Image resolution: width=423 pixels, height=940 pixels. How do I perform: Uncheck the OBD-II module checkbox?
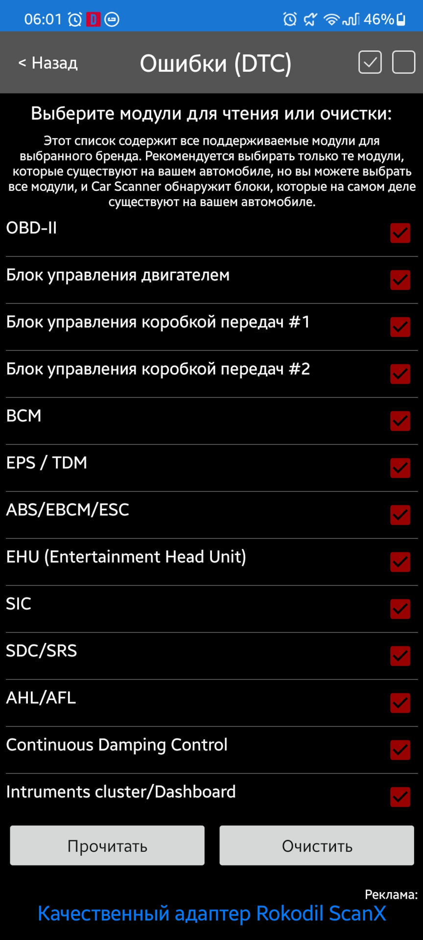400,233
